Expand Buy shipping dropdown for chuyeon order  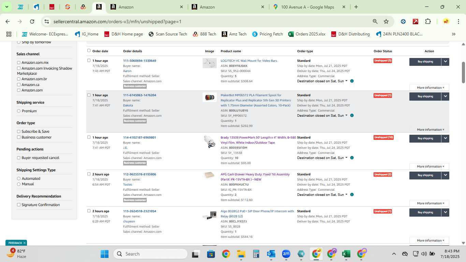coord(445,212)
